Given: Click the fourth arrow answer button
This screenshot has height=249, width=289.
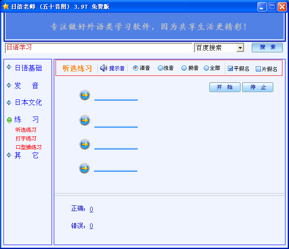Looking at the screenshot, I should click(x=84, y=168).
